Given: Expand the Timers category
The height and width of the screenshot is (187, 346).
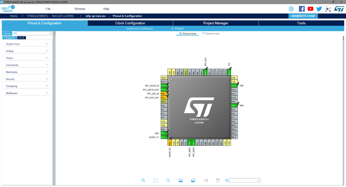Looking at the screenshot, I should [x=27, y=58].
